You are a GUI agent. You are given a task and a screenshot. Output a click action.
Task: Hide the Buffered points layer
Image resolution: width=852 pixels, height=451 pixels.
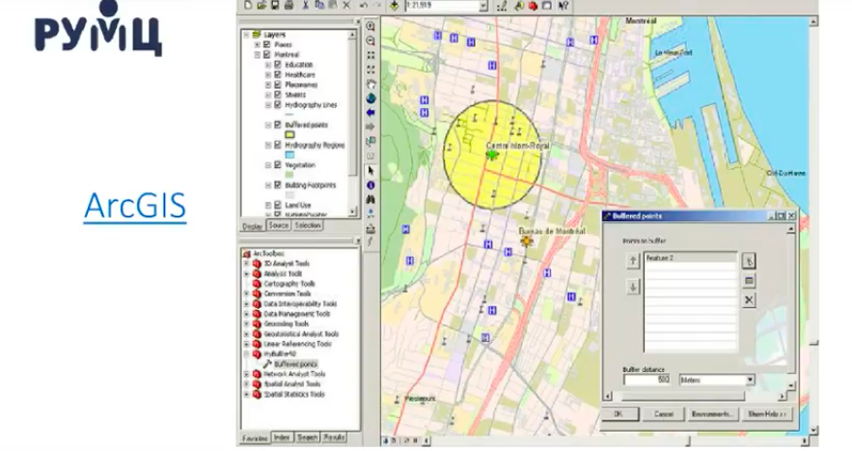click(x=278, y=126)
